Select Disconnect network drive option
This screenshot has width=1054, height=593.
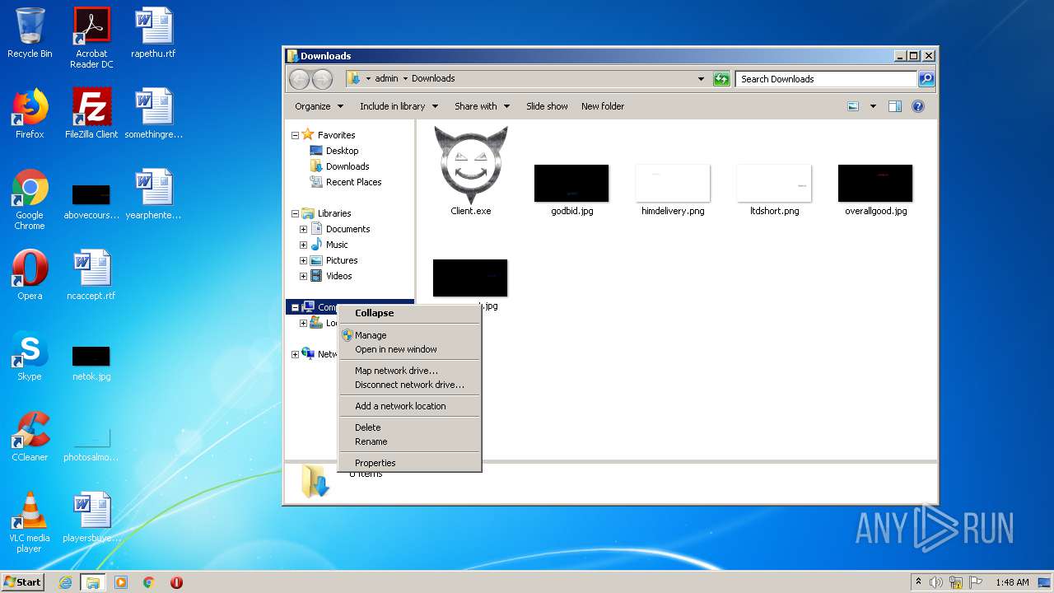(x=409, y=385)
